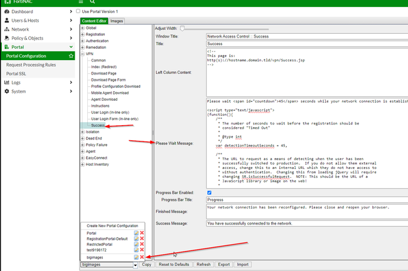Click the Copy button
Viewport: 408px width, 271px height.
[146, 265]
